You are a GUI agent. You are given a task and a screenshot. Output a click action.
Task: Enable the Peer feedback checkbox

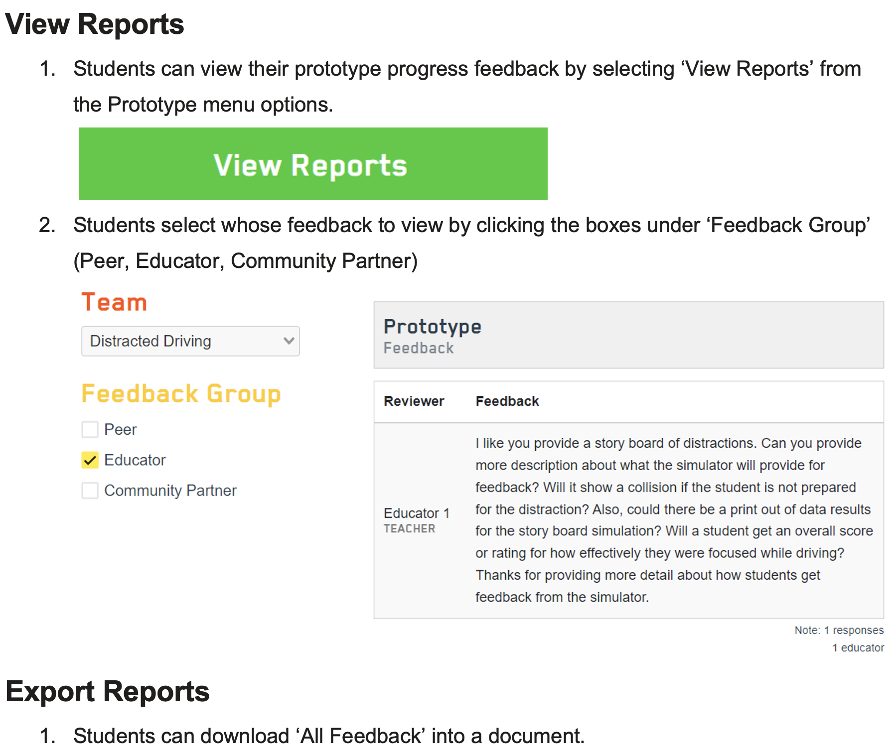[90, 429]
